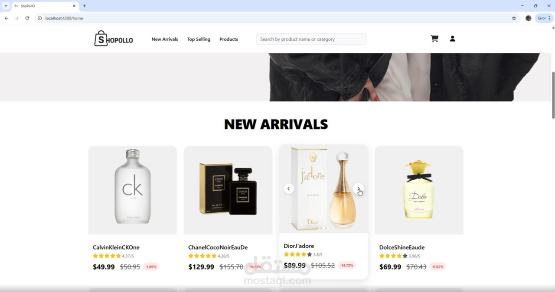Close the ShoPollO browser tab
Viewport: 555px width, 292px height.
74,6
